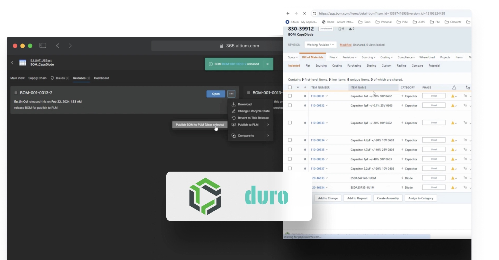The image size is (499, 260).
Task: Check the row for item 110-00334
Action: tap(290, 140)
